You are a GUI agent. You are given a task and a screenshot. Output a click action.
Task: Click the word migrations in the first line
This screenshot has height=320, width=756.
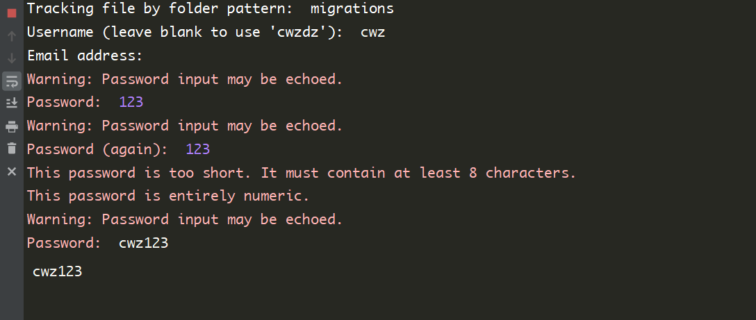point(352,8)
